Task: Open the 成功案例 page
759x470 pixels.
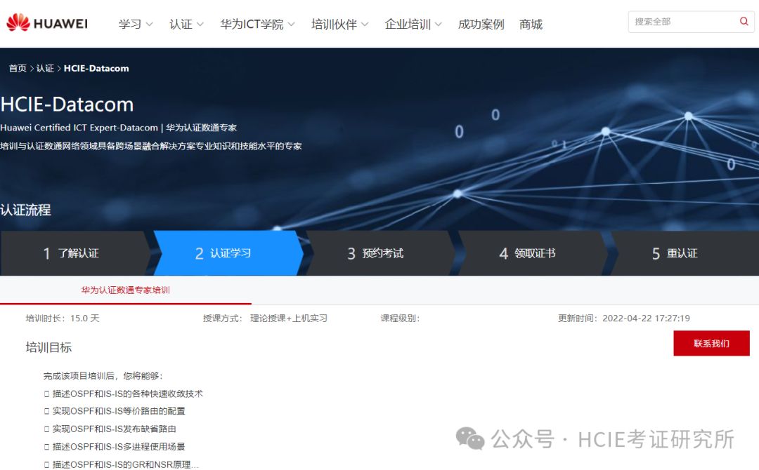Action: (481, 24)
